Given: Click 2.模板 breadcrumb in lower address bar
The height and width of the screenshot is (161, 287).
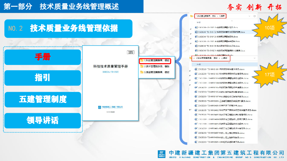Looking at the screenshot, I should [x=224, y=58].
